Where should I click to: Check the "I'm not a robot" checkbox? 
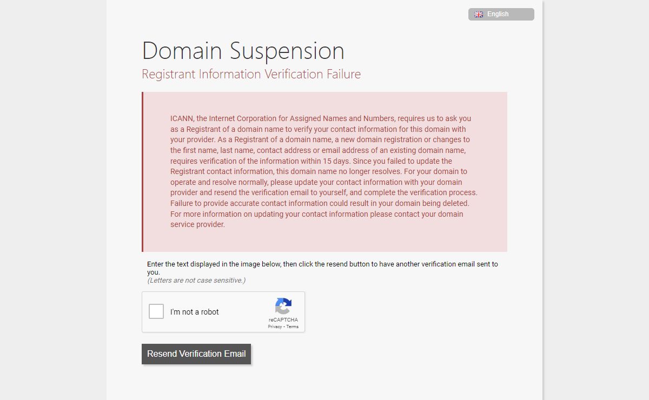pos(156,311)
